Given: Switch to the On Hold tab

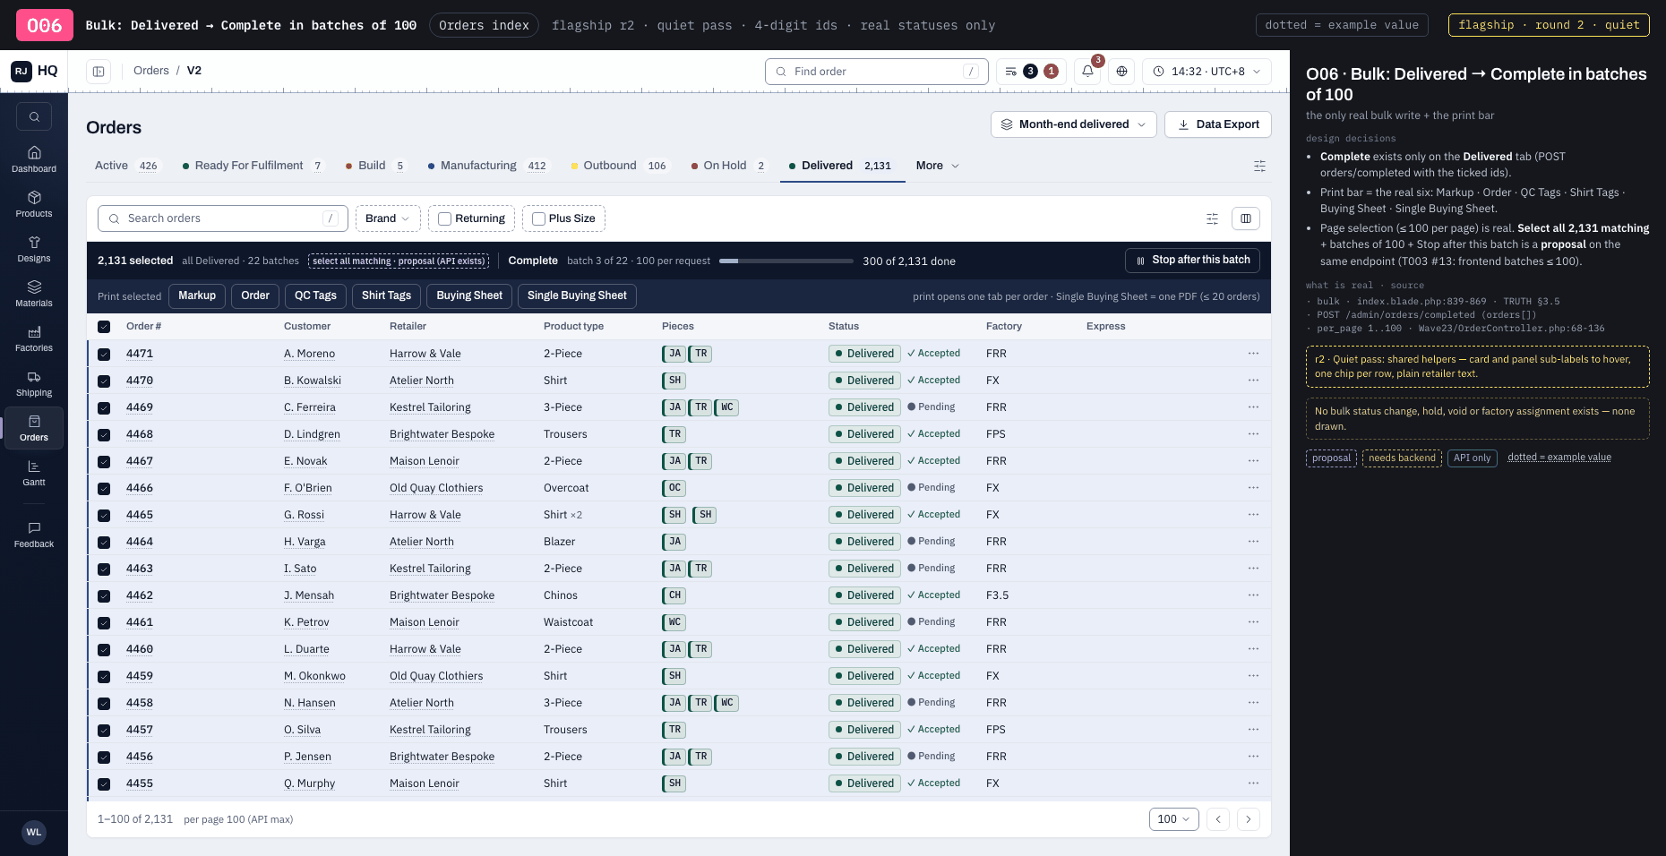Looking at the screenshot, I should pyautogui.click(x=728, y=166).
